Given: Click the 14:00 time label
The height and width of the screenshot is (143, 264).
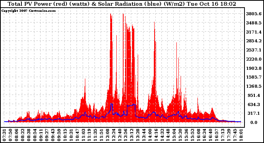Looking at the screenshot, I should [150, 135].
